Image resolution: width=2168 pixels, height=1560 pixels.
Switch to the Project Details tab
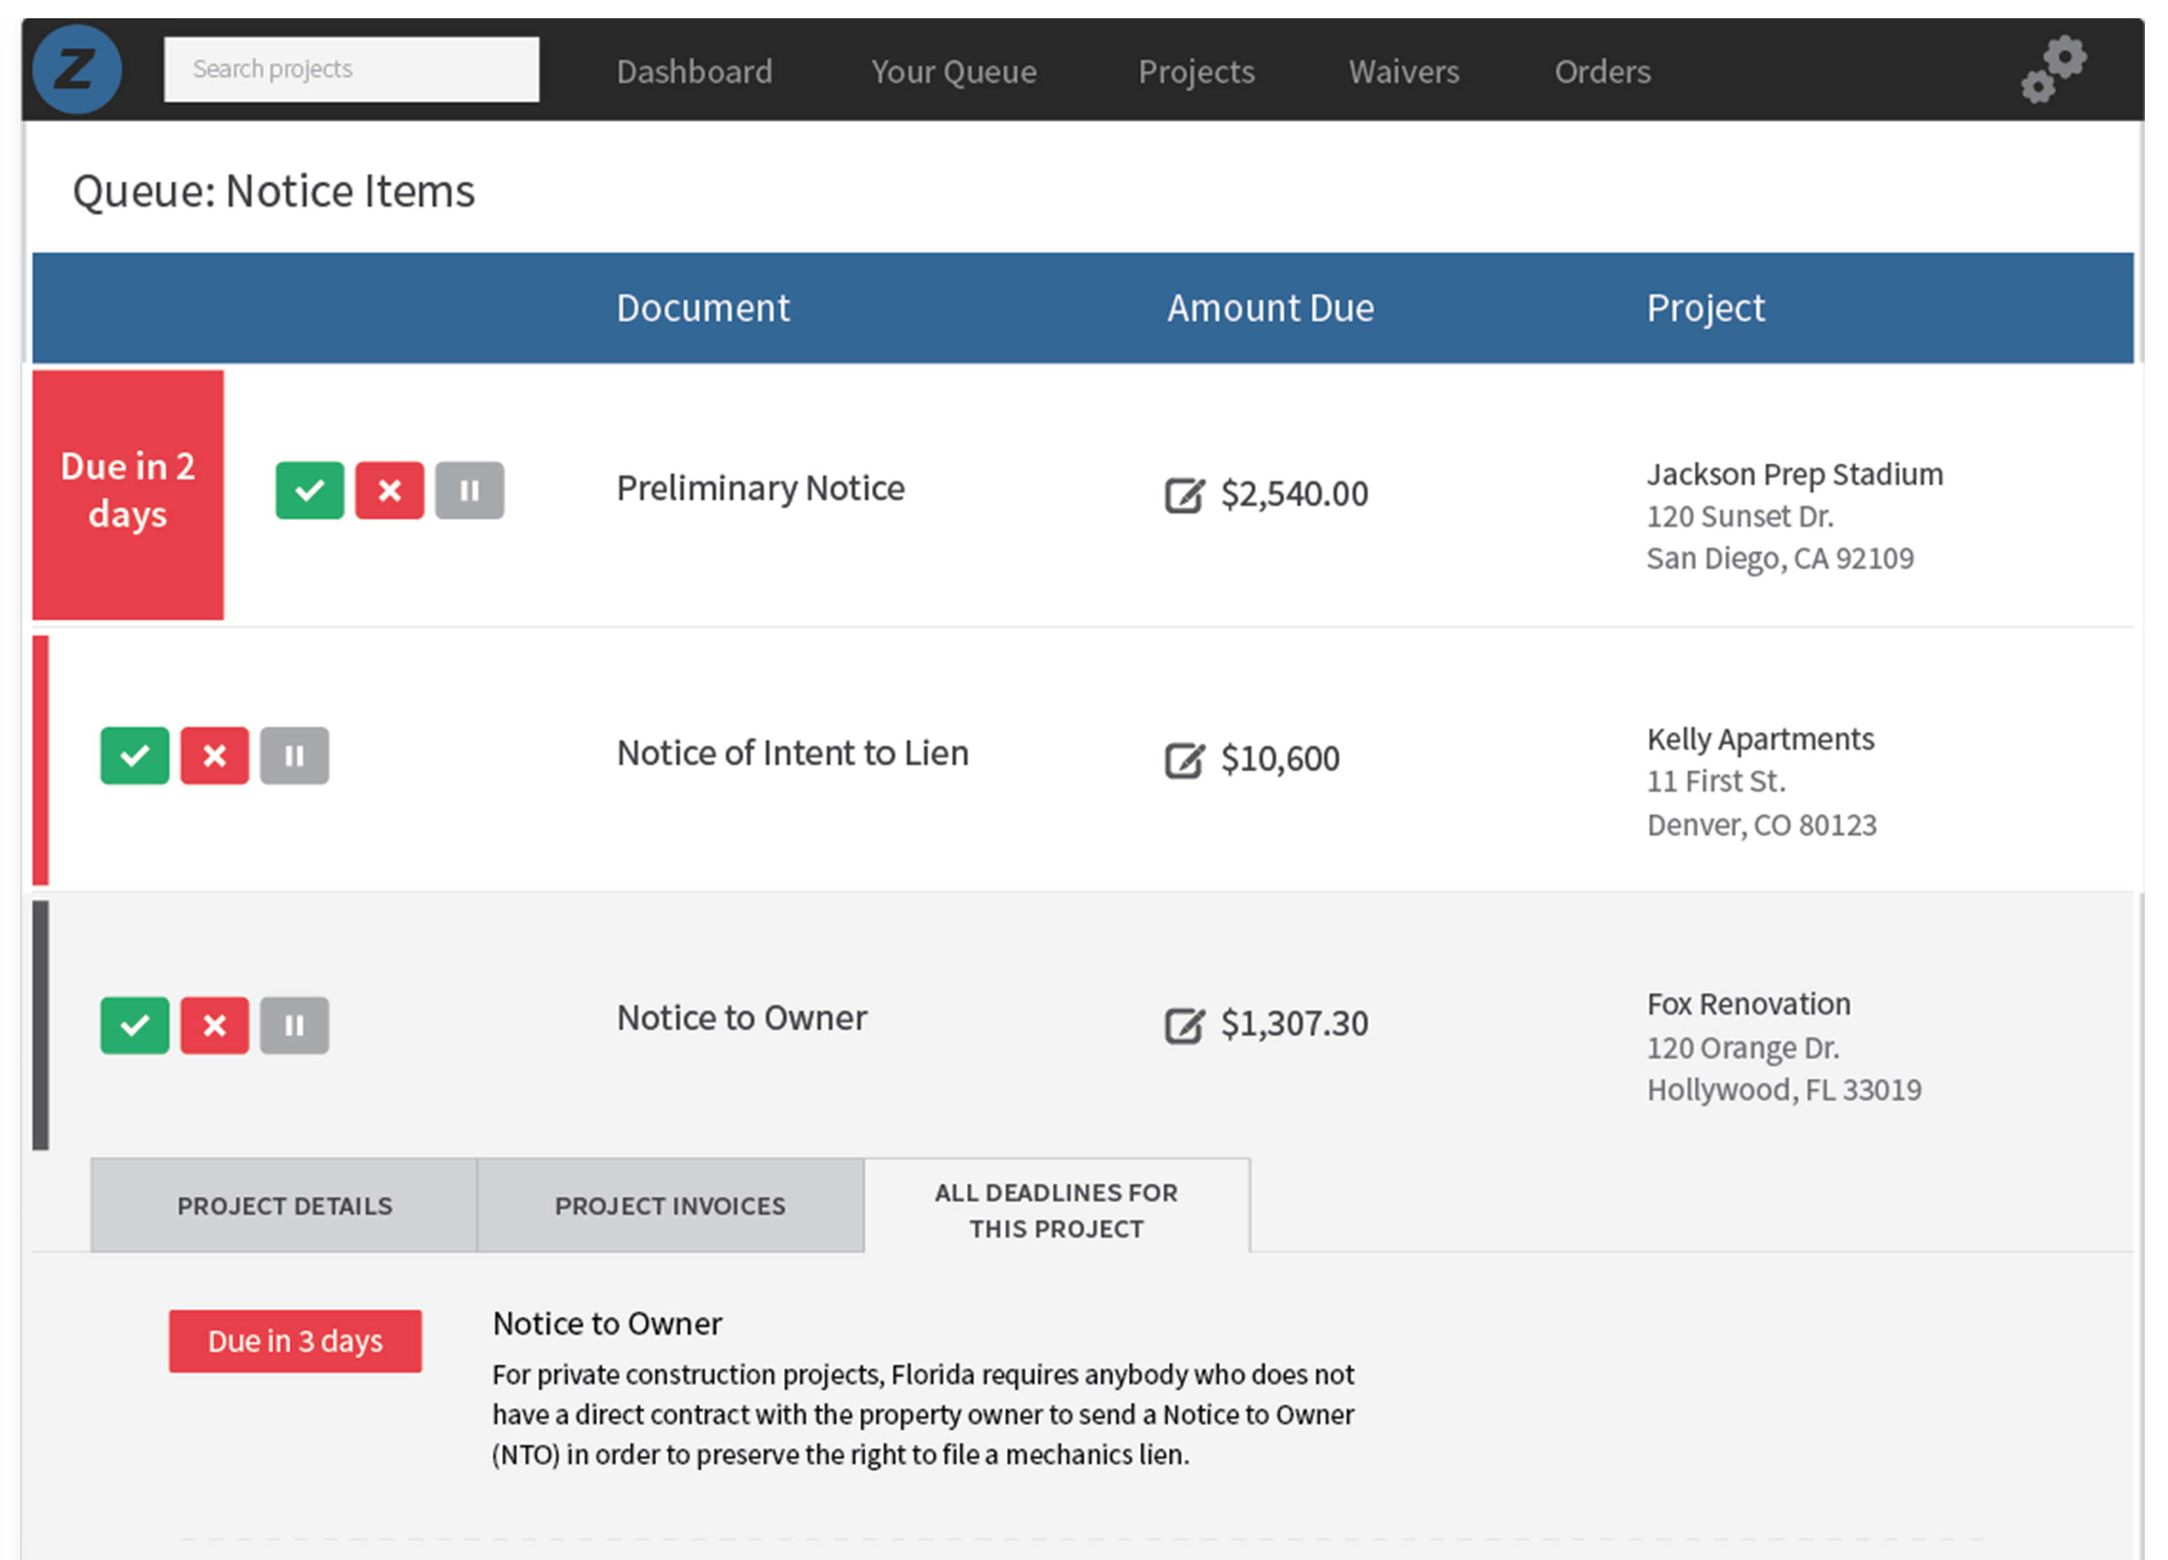pyautogui.click(x=284, y=1205)
